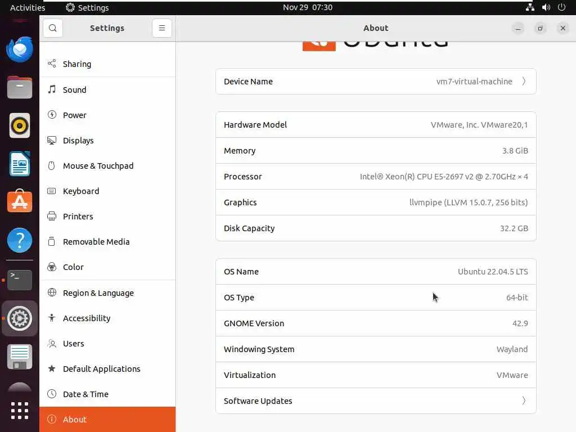Click the Date & Time clock icon
The width and height of the screenshot is (576, 432).
52,394
